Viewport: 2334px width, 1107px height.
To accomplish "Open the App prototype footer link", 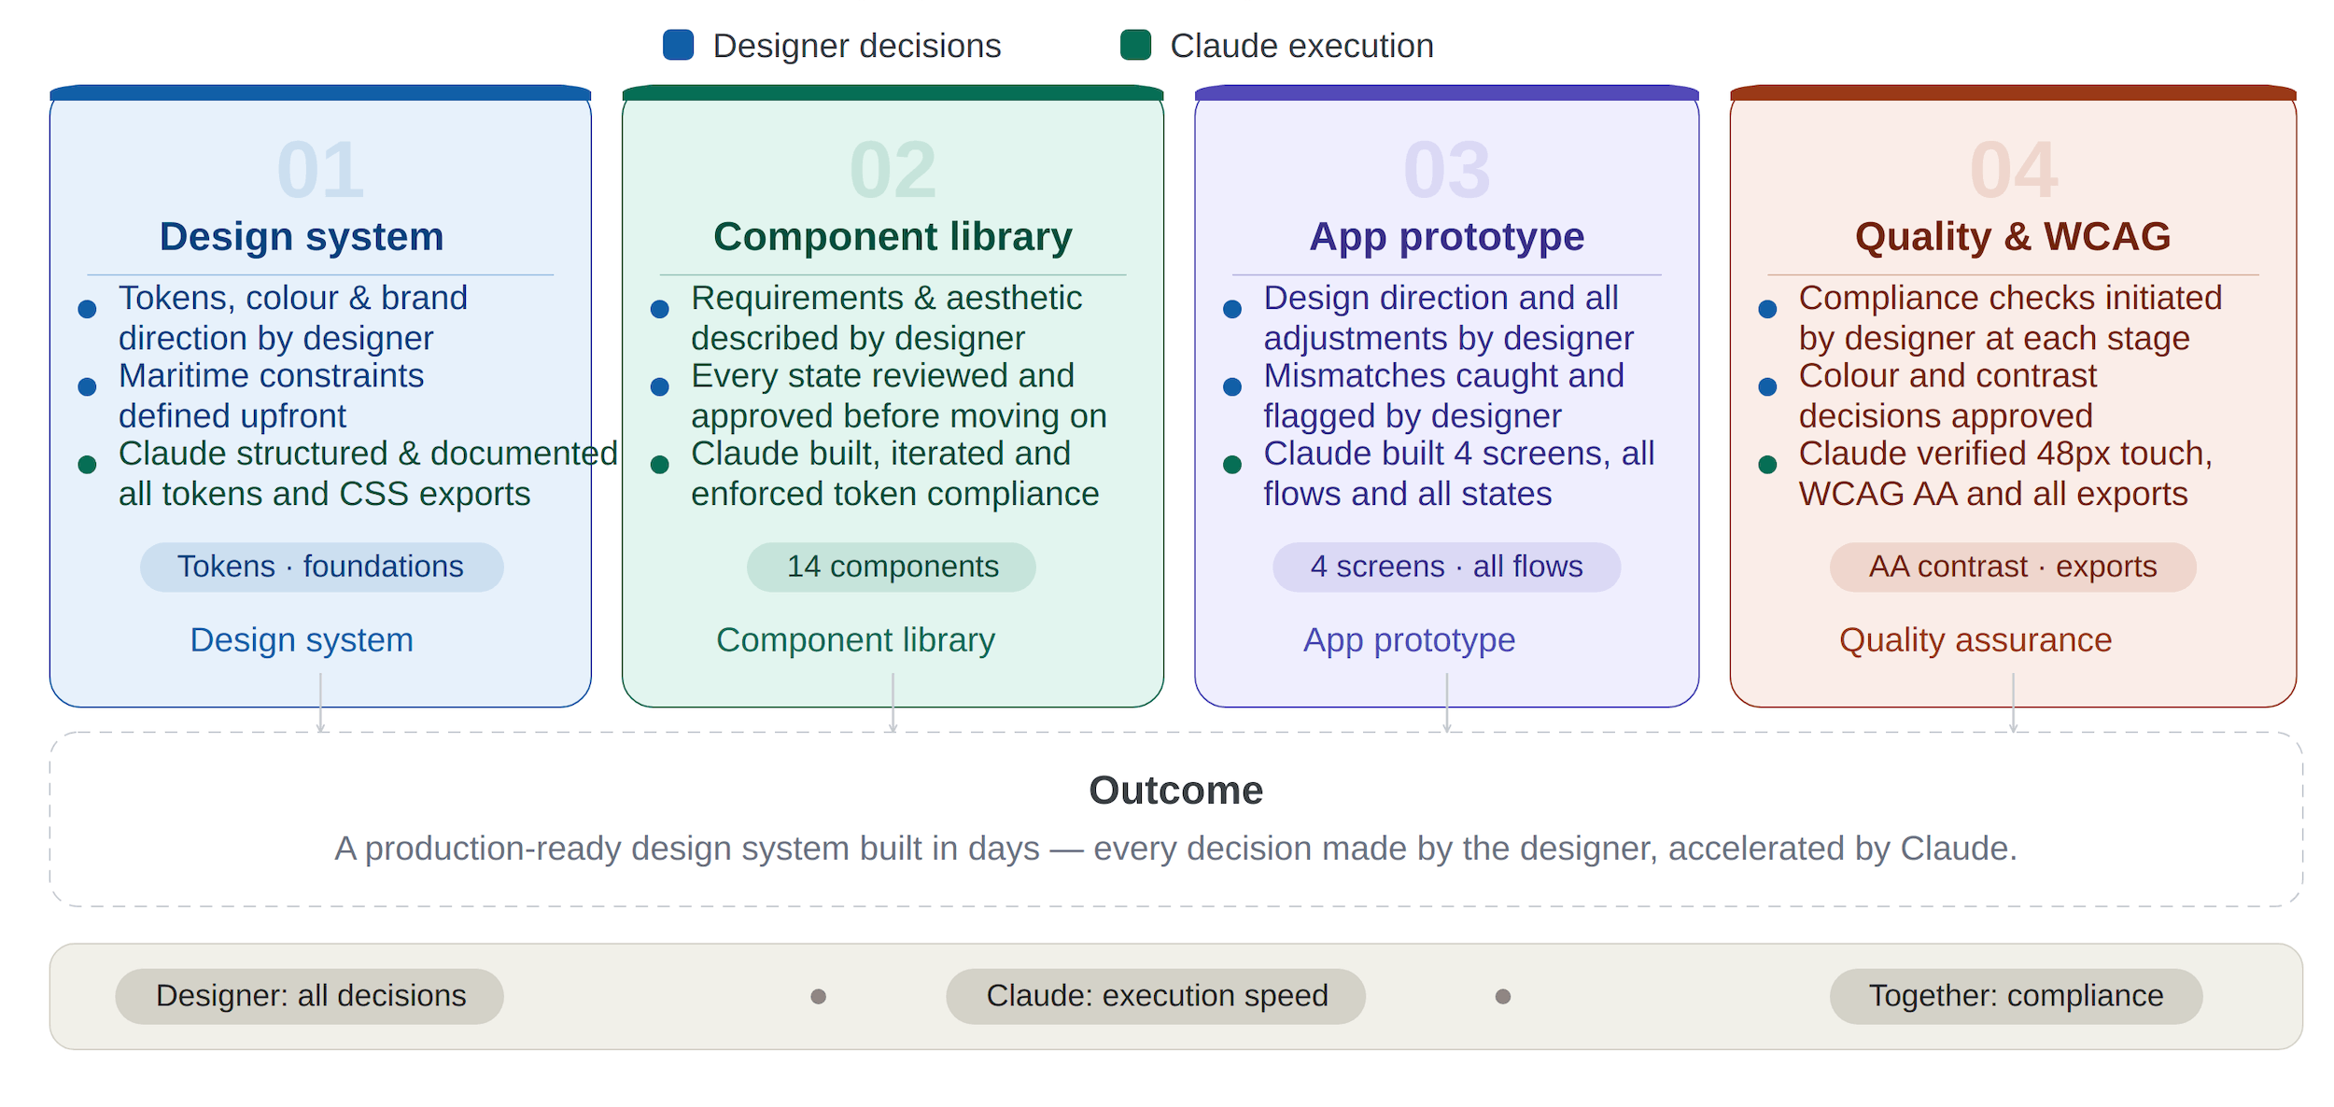I will (1409, 640).
